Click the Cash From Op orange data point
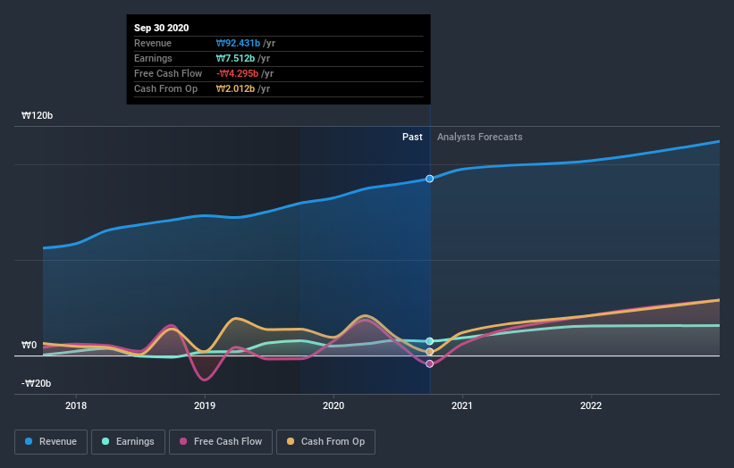Viewport: 734px width, 468px height. [429, 352]
